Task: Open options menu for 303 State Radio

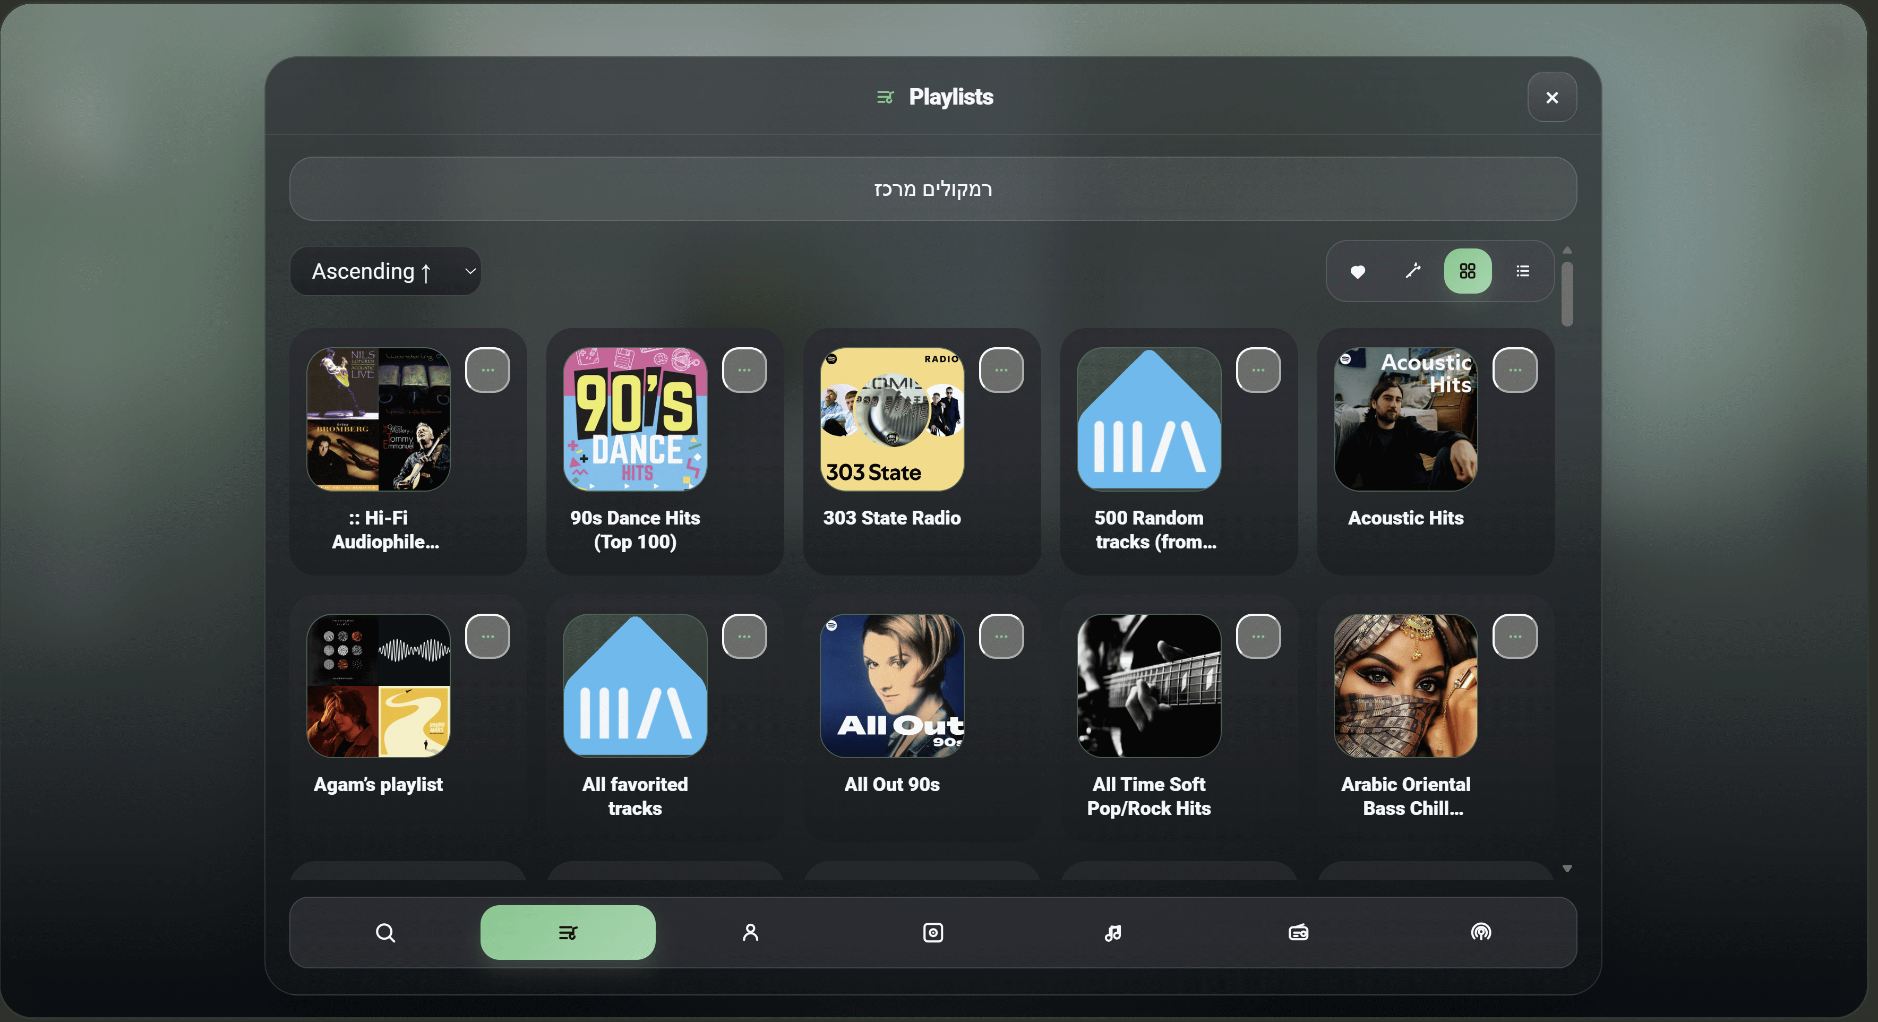Action: [x=1002, y=371]
